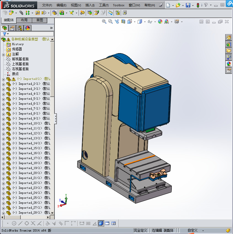Switch to the 草图 tab
The width and height of the screenshot is (233, 234).
[x=40, y=20]
